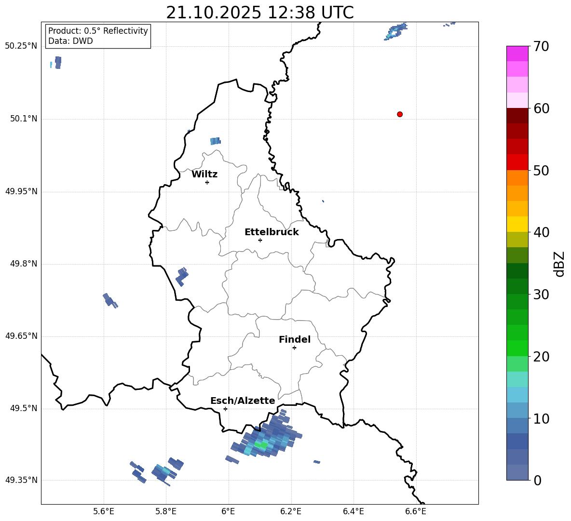Viewport: 571px width, 521px height.
Task: Select the title text 21.10.2025 12:38 UTC
Action: pyautogui.click(x=260, y=13)
